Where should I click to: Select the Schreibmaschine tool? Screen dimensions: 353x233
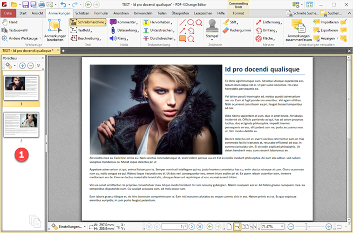[88, 22]
